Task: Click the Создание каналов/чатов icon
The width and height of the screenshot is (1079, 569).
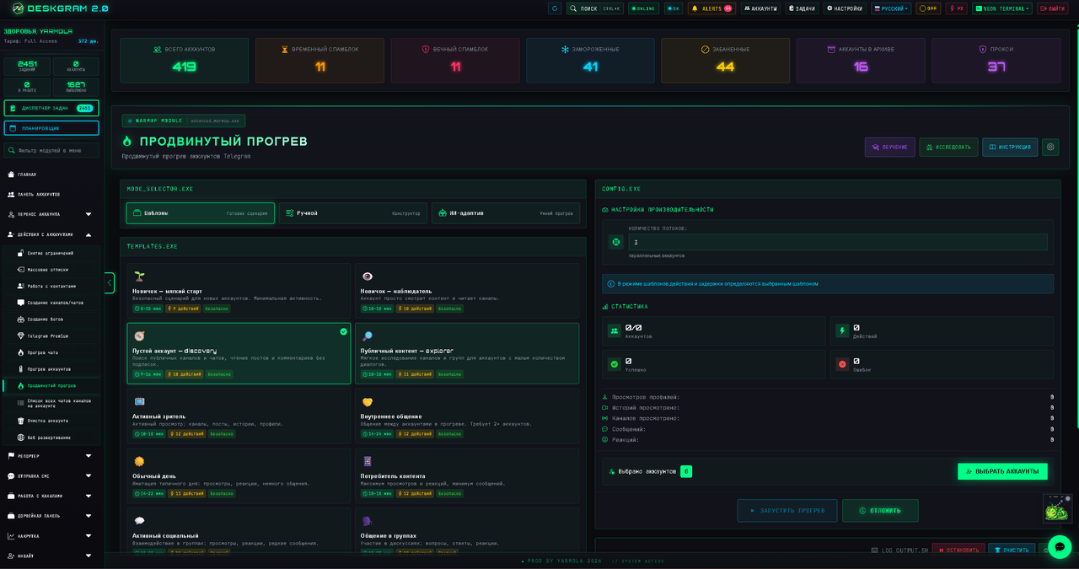Action: point(21,303)
